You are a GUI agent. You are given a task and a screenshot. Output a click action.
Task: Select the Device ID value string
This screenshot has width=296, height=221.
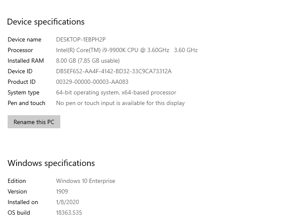click(114, 72)
